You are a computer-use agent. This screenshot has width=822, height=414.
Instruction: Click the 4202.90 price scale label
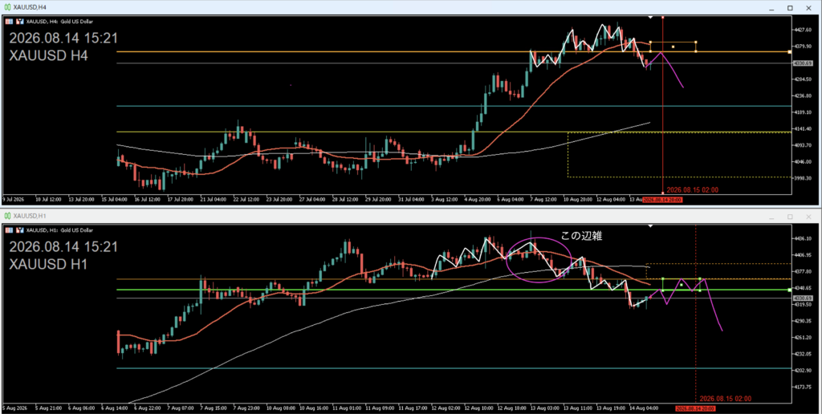pyautogui.click(x=803, y=370)
